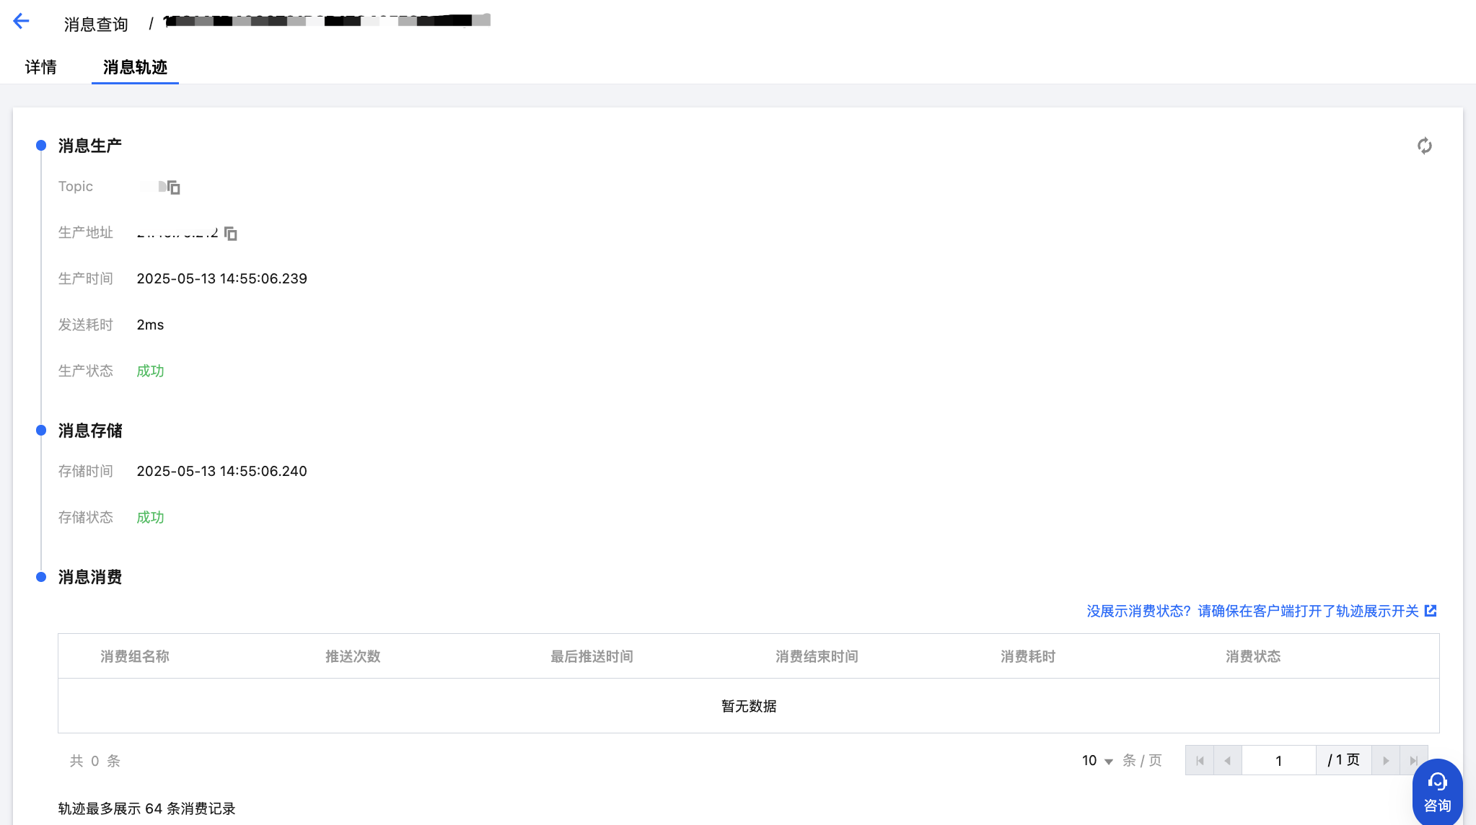The image size is (1476, 825).
Task: Click the back arrow icon
Action: (x=21, y=22)
